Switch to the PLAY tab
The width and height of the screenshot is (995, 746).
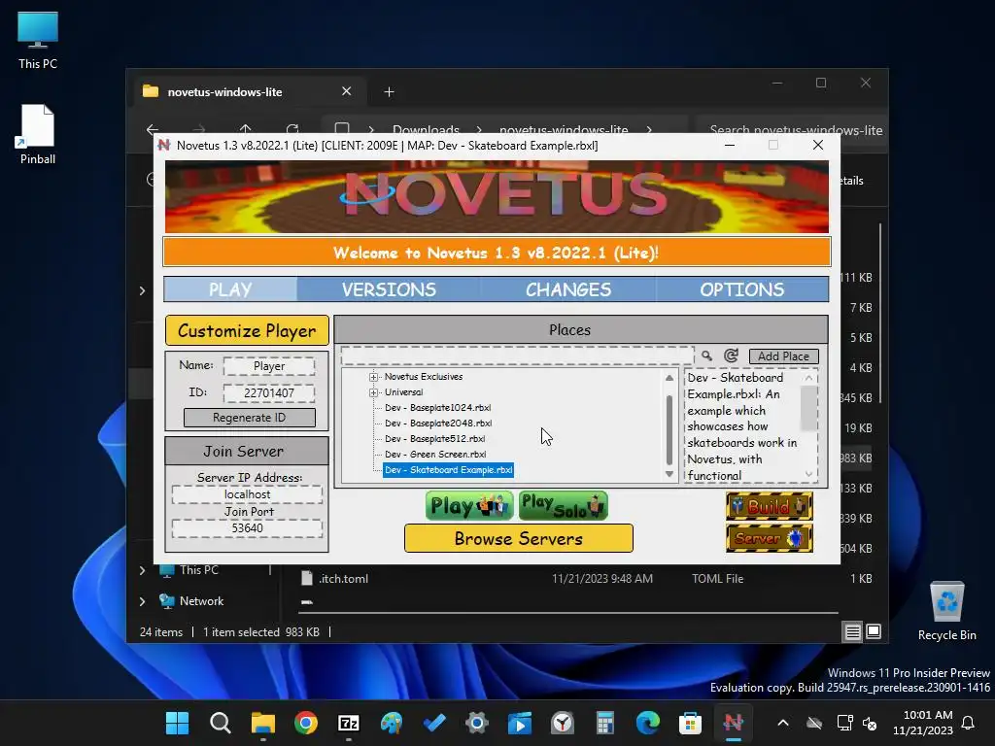(x=229, y=289)
